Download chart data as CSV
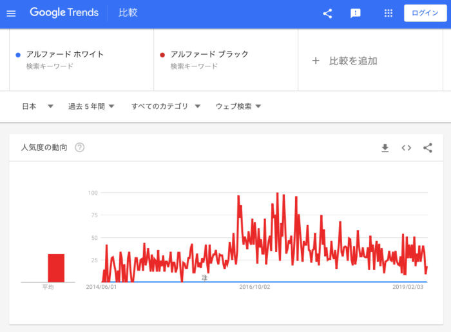Image resolution: width=451 pixels, height=332 pixels. (385, 148)
